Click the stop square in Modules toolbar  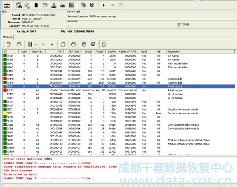coord(43,45)
